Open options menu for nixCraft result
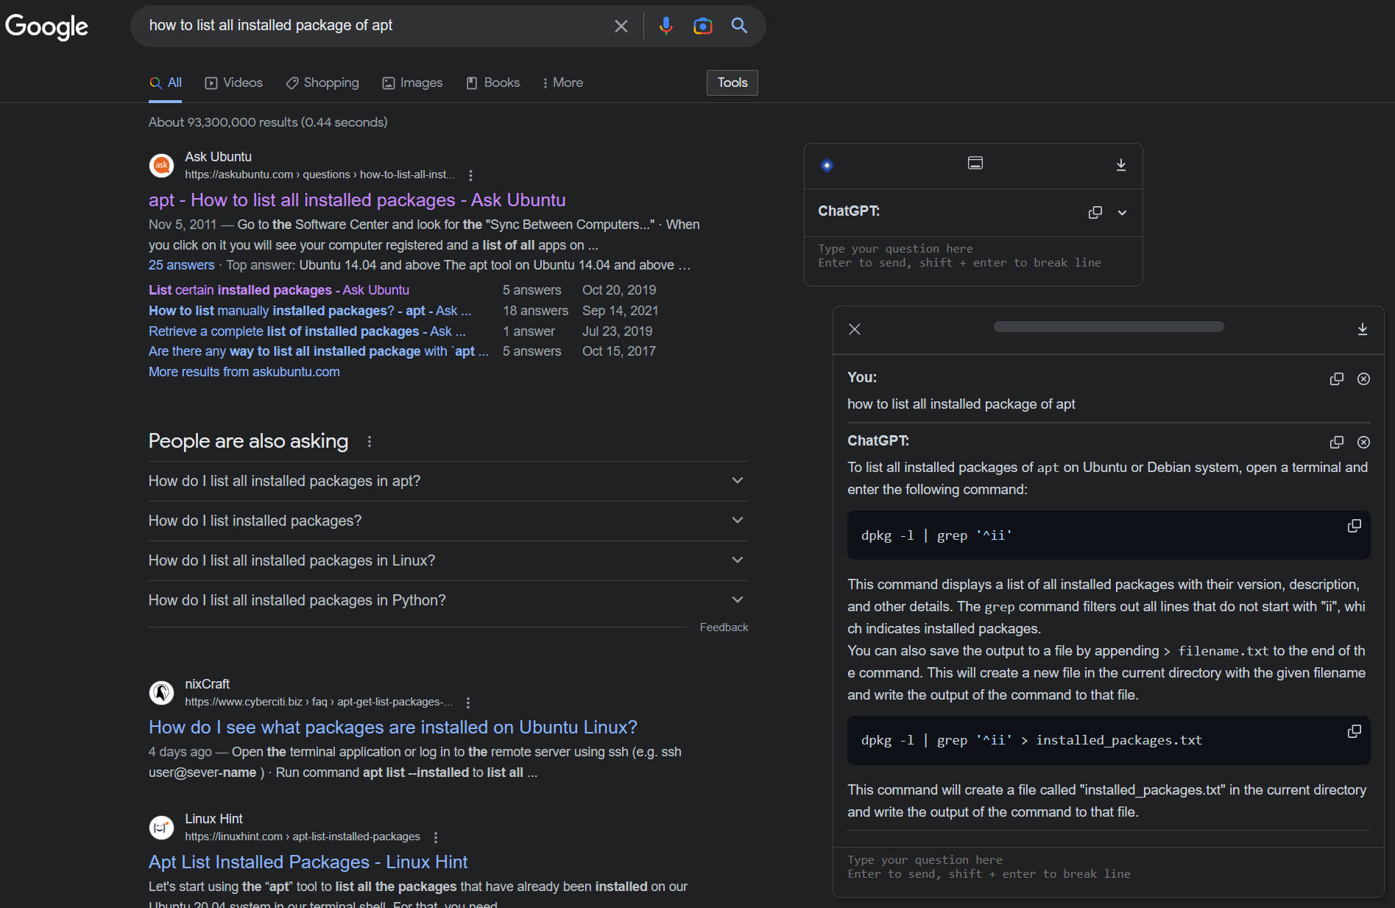1395x908 pixels. click(467, 703)
